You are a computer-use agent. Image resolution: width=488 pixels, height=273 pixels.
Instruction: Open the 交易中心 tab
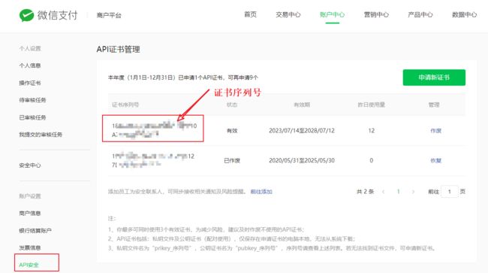tap(288, 14)
